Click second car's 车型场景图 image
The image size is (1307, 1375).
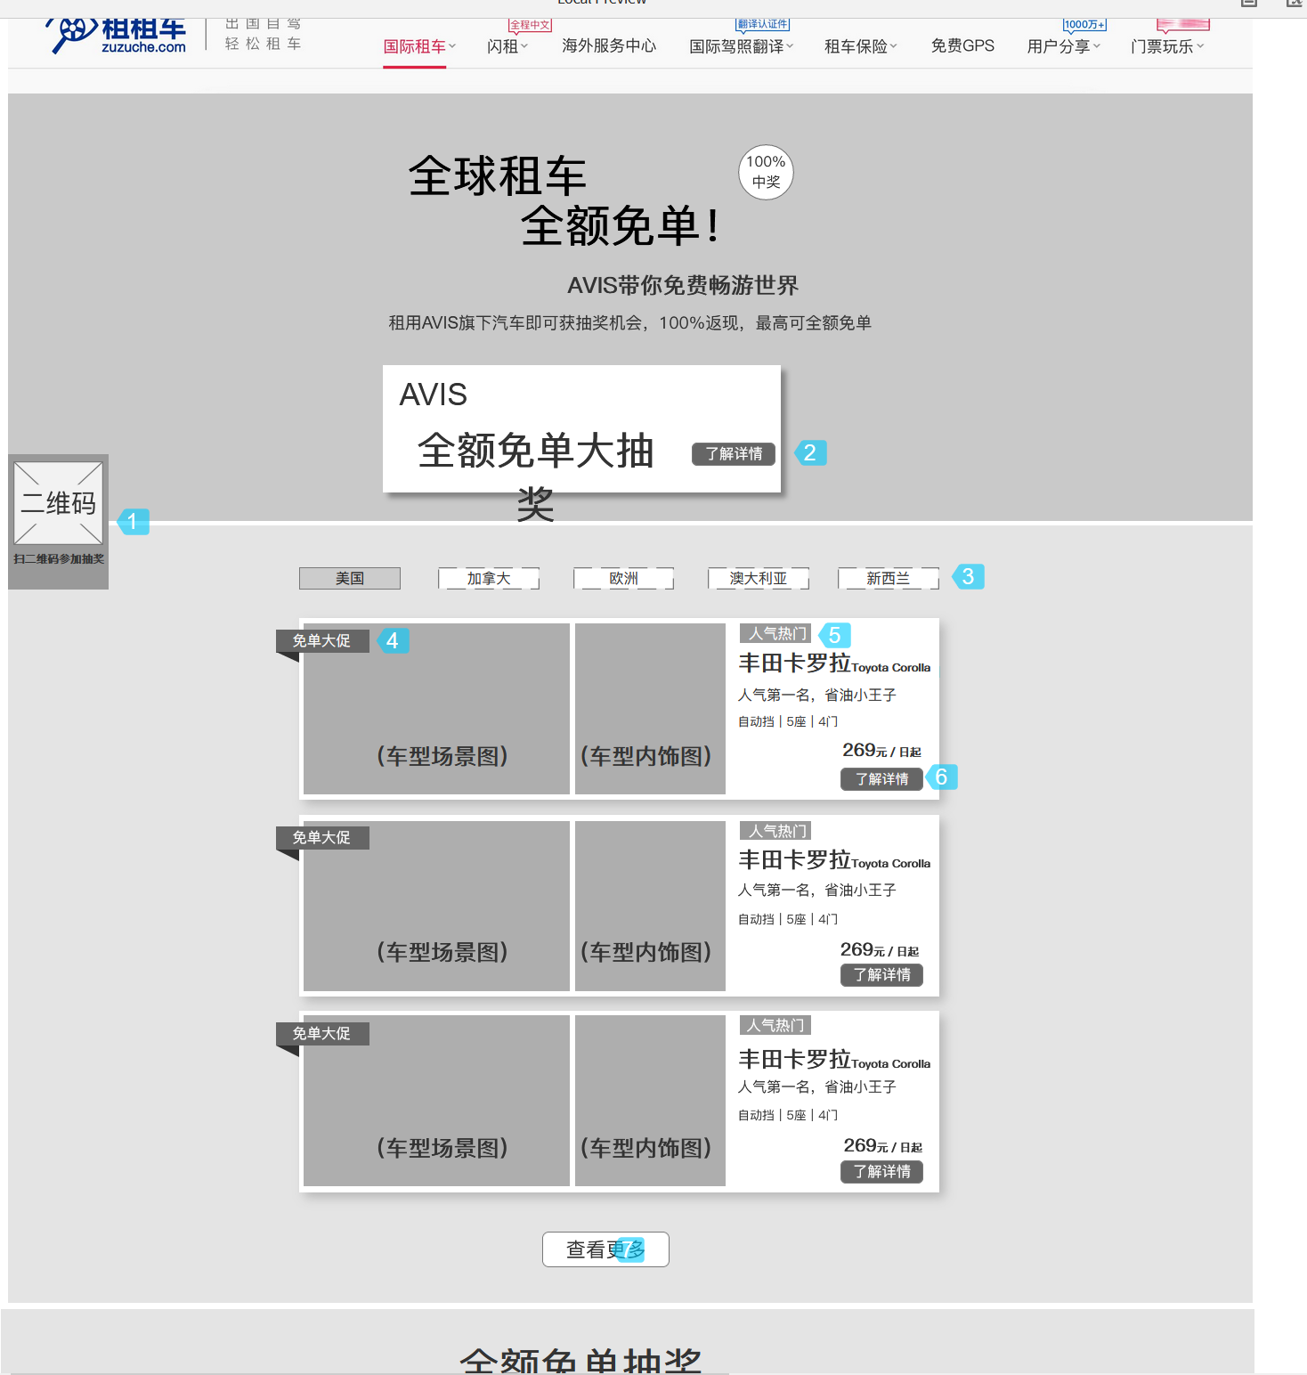point(436,906)
